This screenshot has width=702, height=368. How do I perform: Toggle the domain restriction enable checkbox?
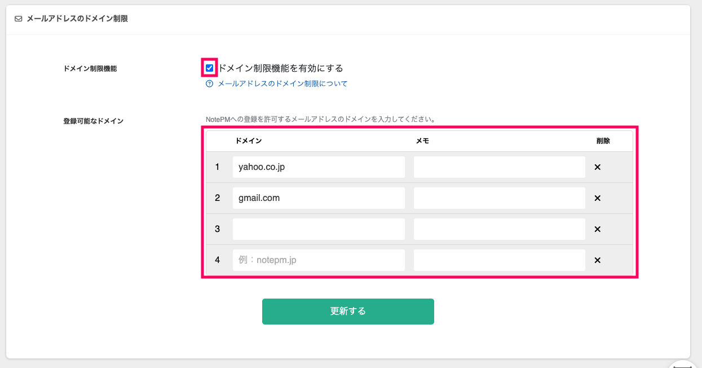click(209, 68)
